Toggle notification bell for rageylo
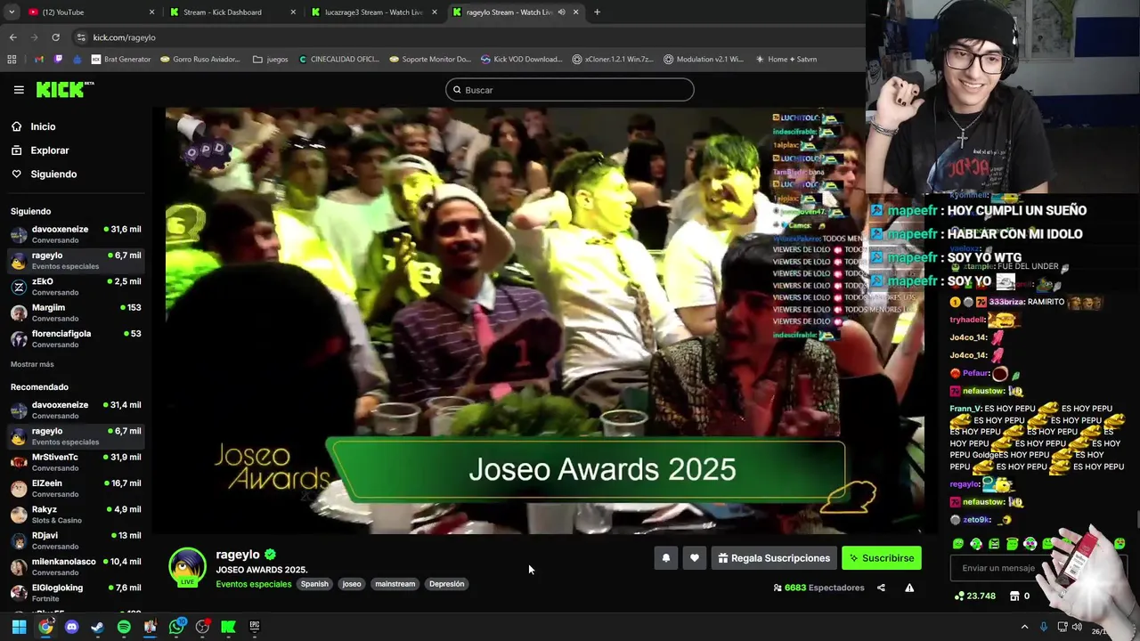This screenshot has width=1140, height=641. (666, 558)
